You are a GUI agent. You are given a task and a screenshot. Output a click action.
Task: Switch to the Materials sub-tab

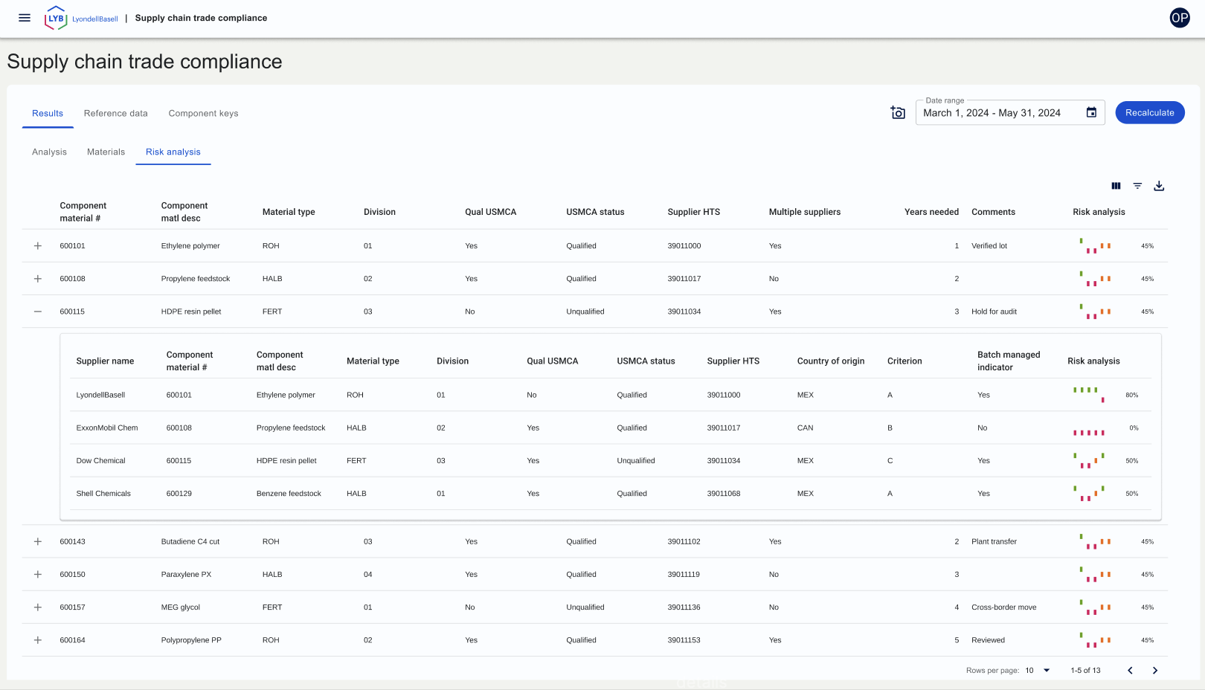coord(106,152)
